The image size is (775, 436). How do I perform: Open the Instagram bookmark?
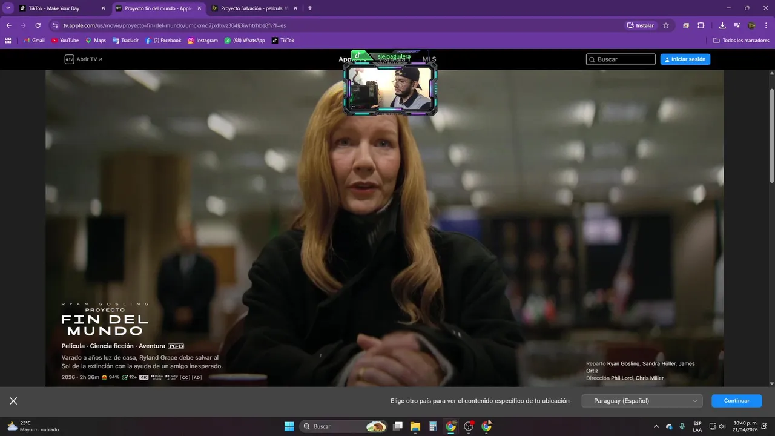point(203,41)
